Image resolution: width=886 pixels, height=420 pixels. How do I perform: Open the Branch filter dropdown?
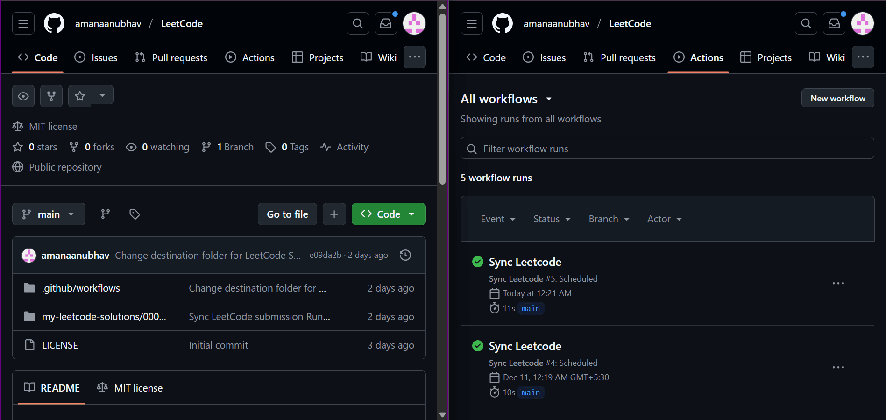tap(609, 219)
